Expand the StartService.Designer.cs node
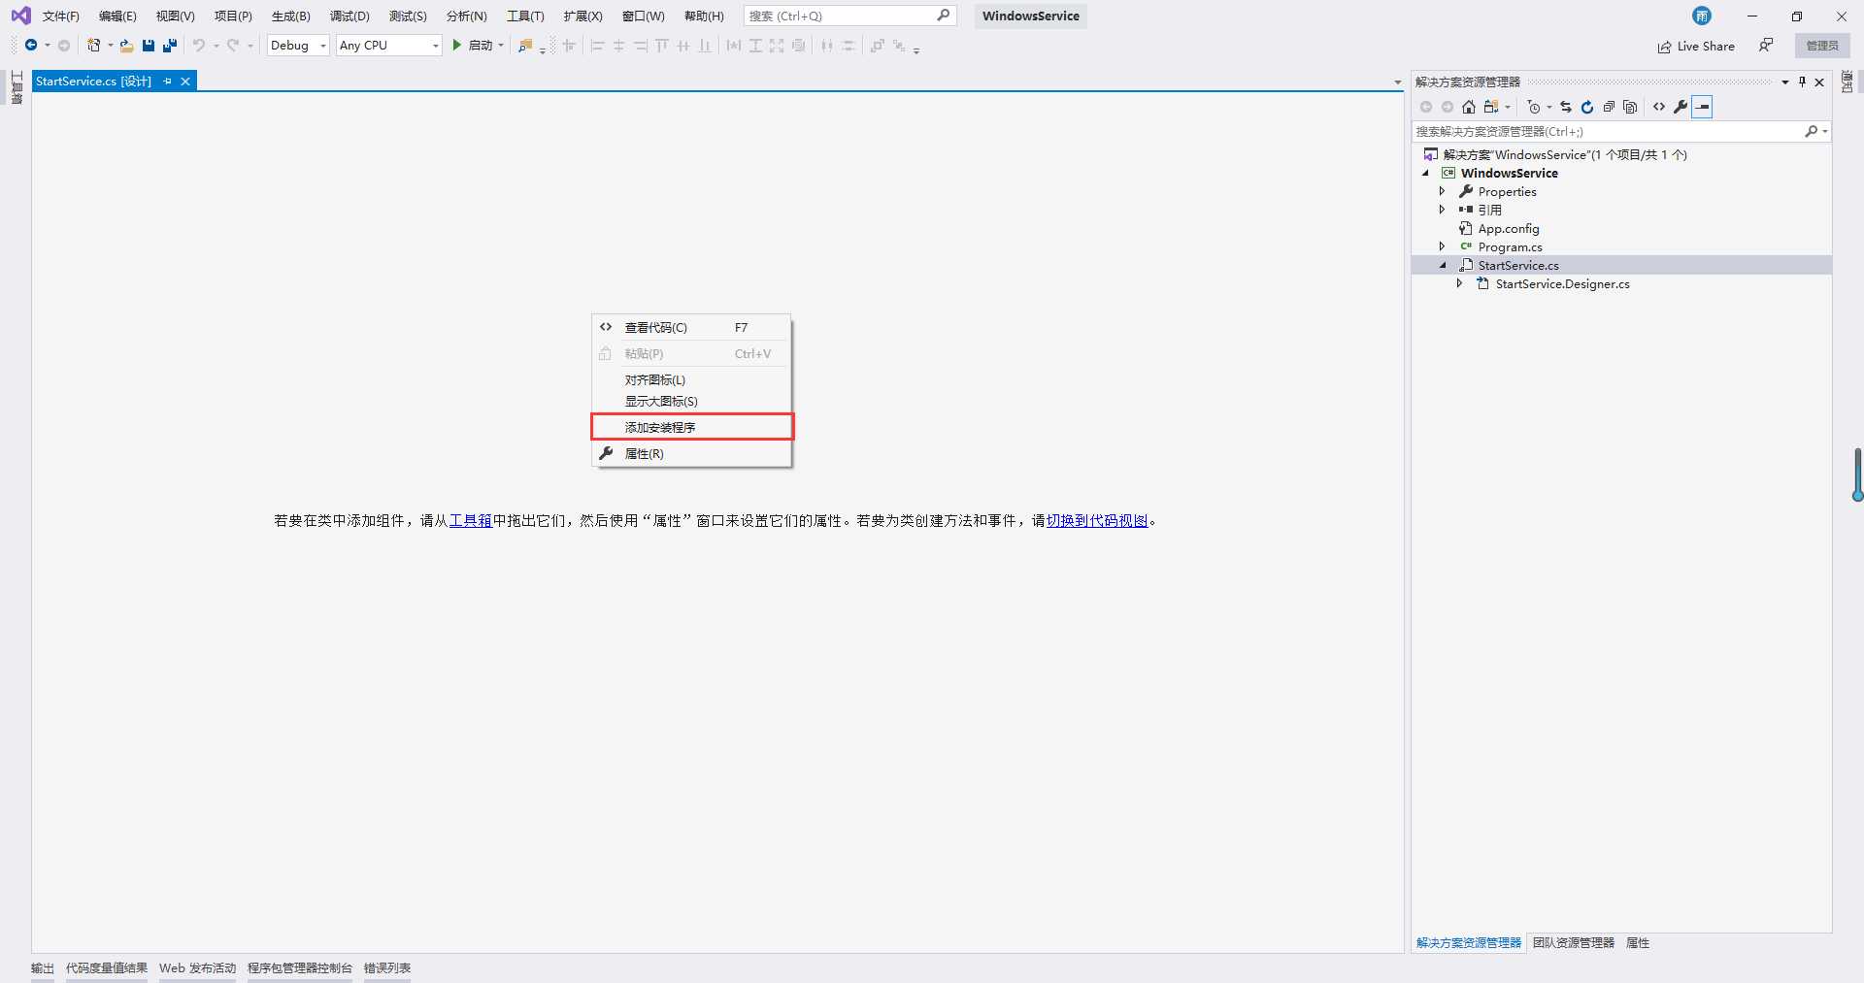 click(x=1459, y=283)
